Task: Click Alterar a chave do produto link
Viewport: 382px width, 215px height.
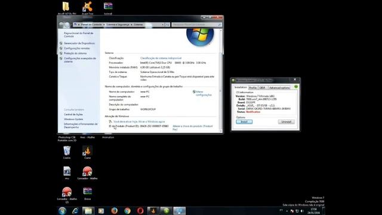Action: pyautogui.click(x=192, y=127)
